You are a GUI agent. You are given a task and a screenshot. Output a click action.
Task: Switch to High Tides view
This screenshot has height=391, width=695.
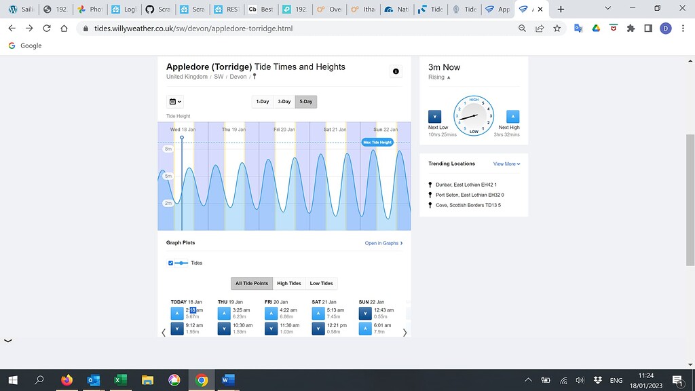288,283
